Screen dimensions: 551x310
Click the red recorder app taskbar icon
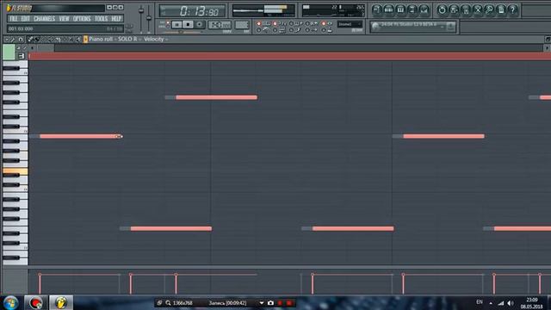tap(36, 302)
